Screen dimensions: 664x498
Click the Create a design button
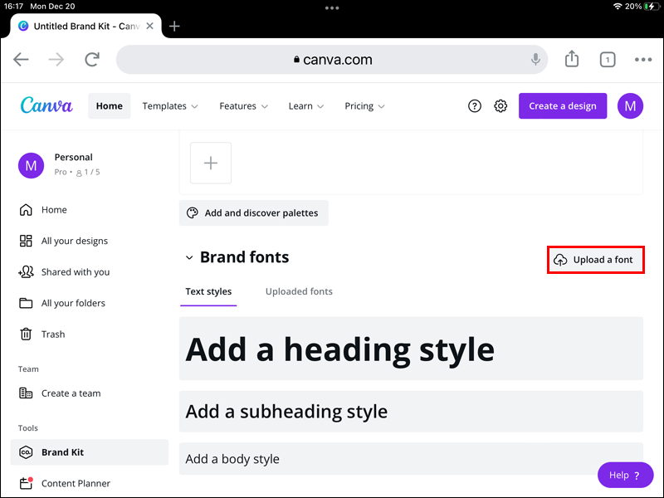[563, 106]
